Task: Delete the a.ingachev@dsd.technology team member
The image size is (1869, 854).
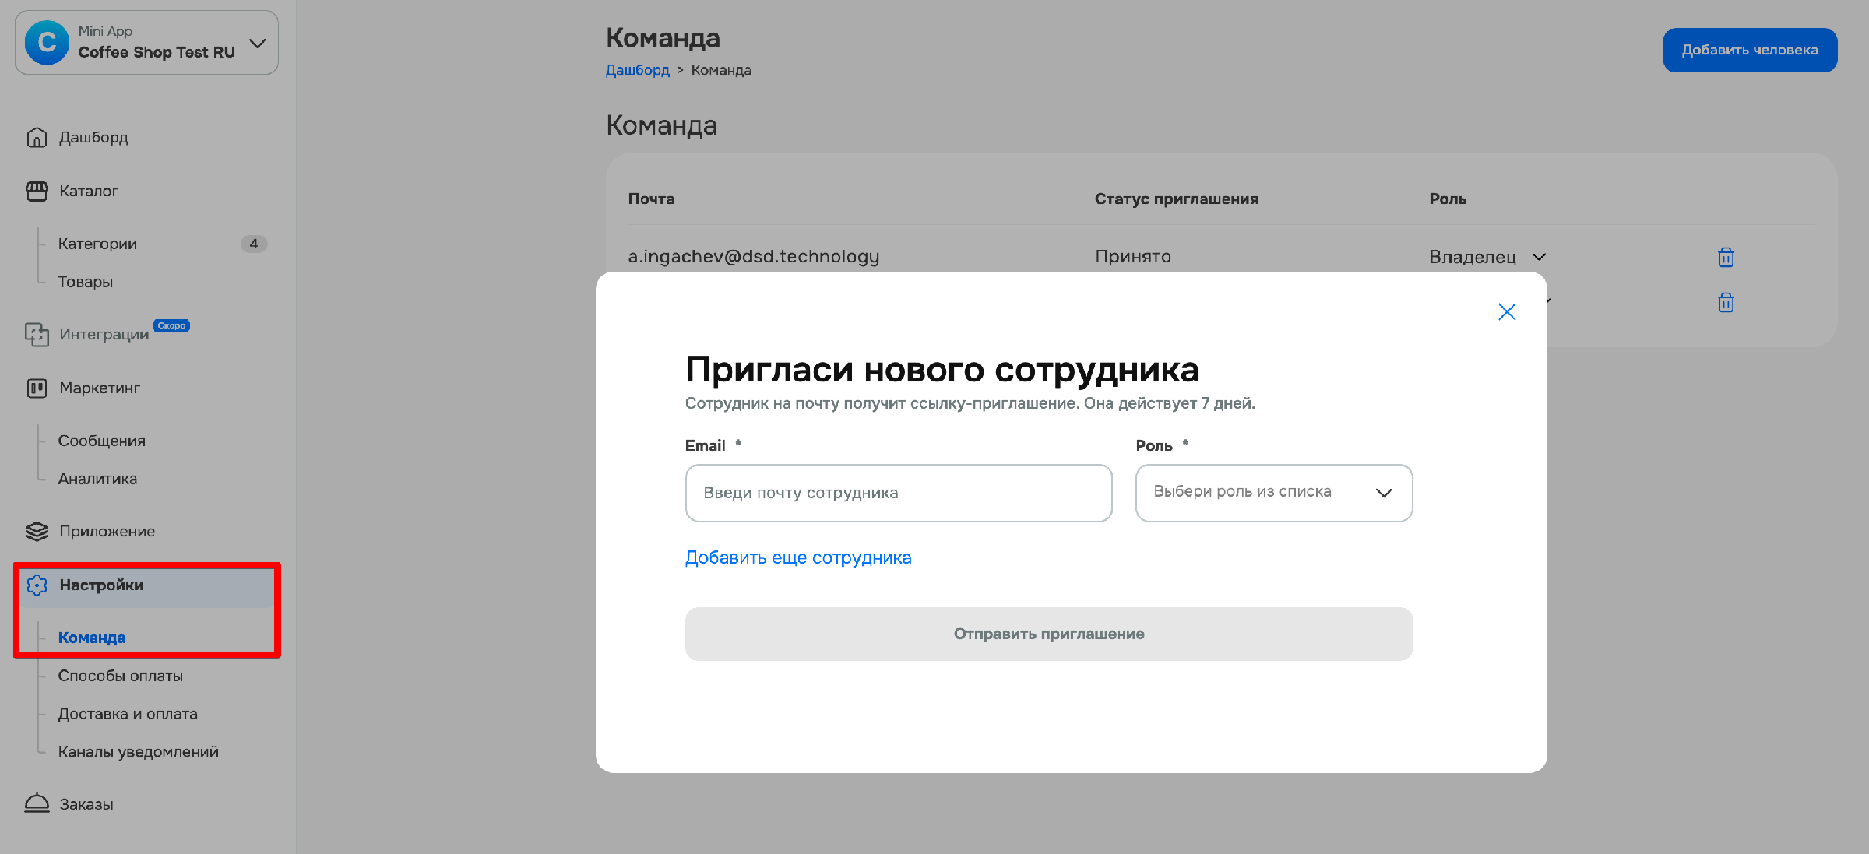Action: click(x=1726, y=257)
